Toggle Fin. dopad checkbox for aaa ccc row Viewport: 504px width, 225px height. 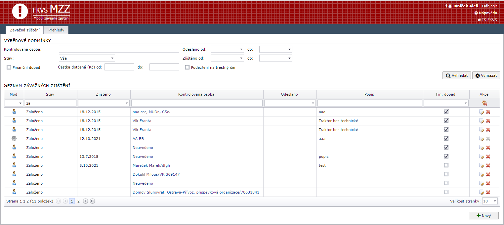446,112
